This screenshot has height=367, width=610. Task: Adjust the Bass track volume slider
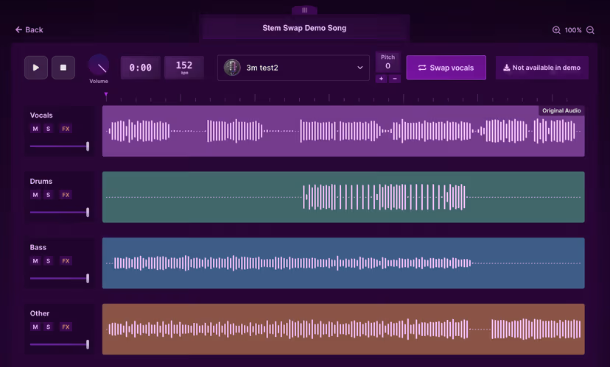[x=59, y=278]
